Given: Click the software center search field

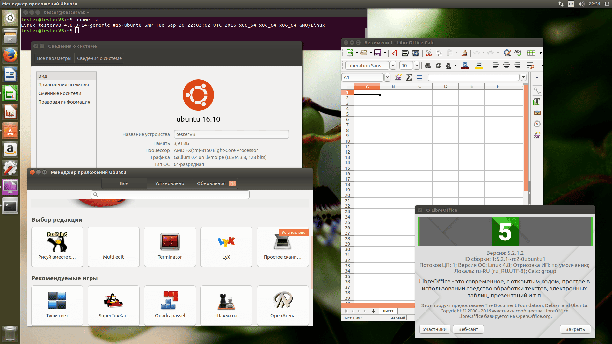Looking at the screenshot, I should (170, 195).
